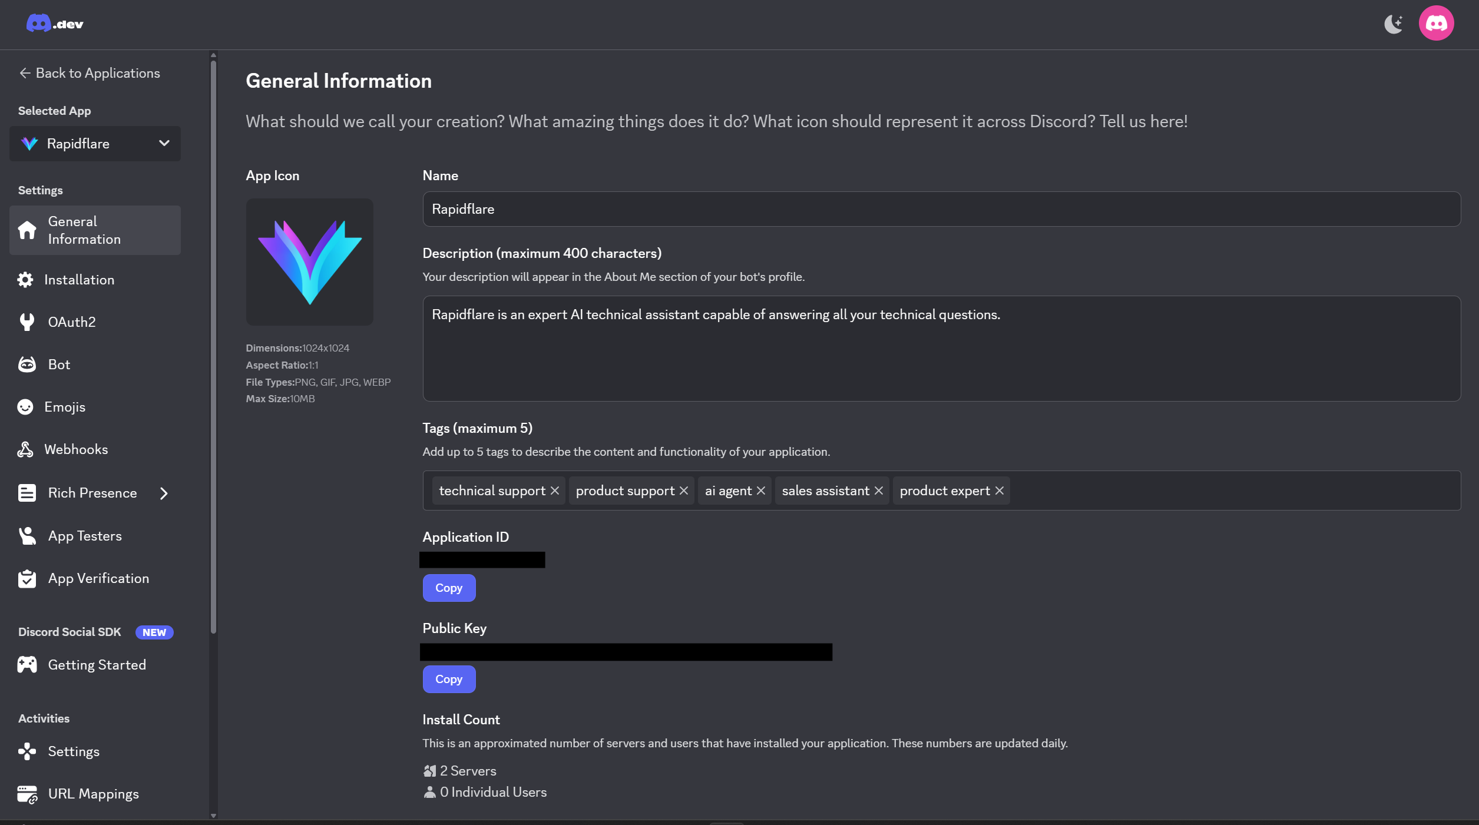
Task: Open the Bot settings page
Action: click(59, 365)
